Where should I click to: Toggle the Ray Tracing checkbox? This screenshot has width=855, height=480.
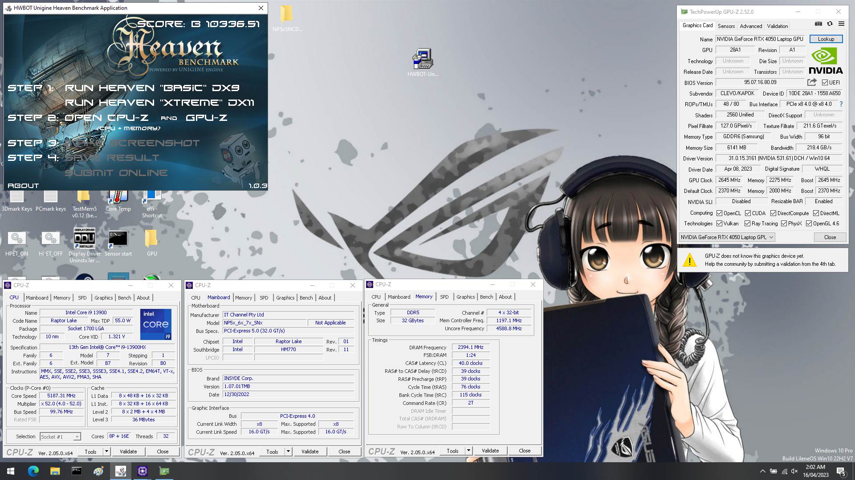click(x=748, y=224)
